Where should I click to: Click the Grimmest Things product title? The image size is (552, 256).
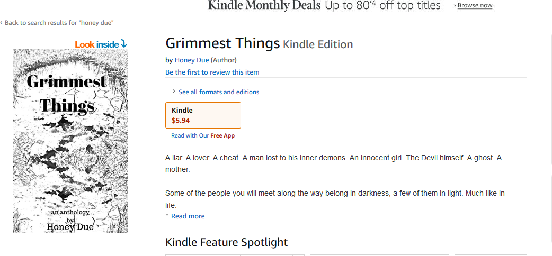click(x=222, y=43)
